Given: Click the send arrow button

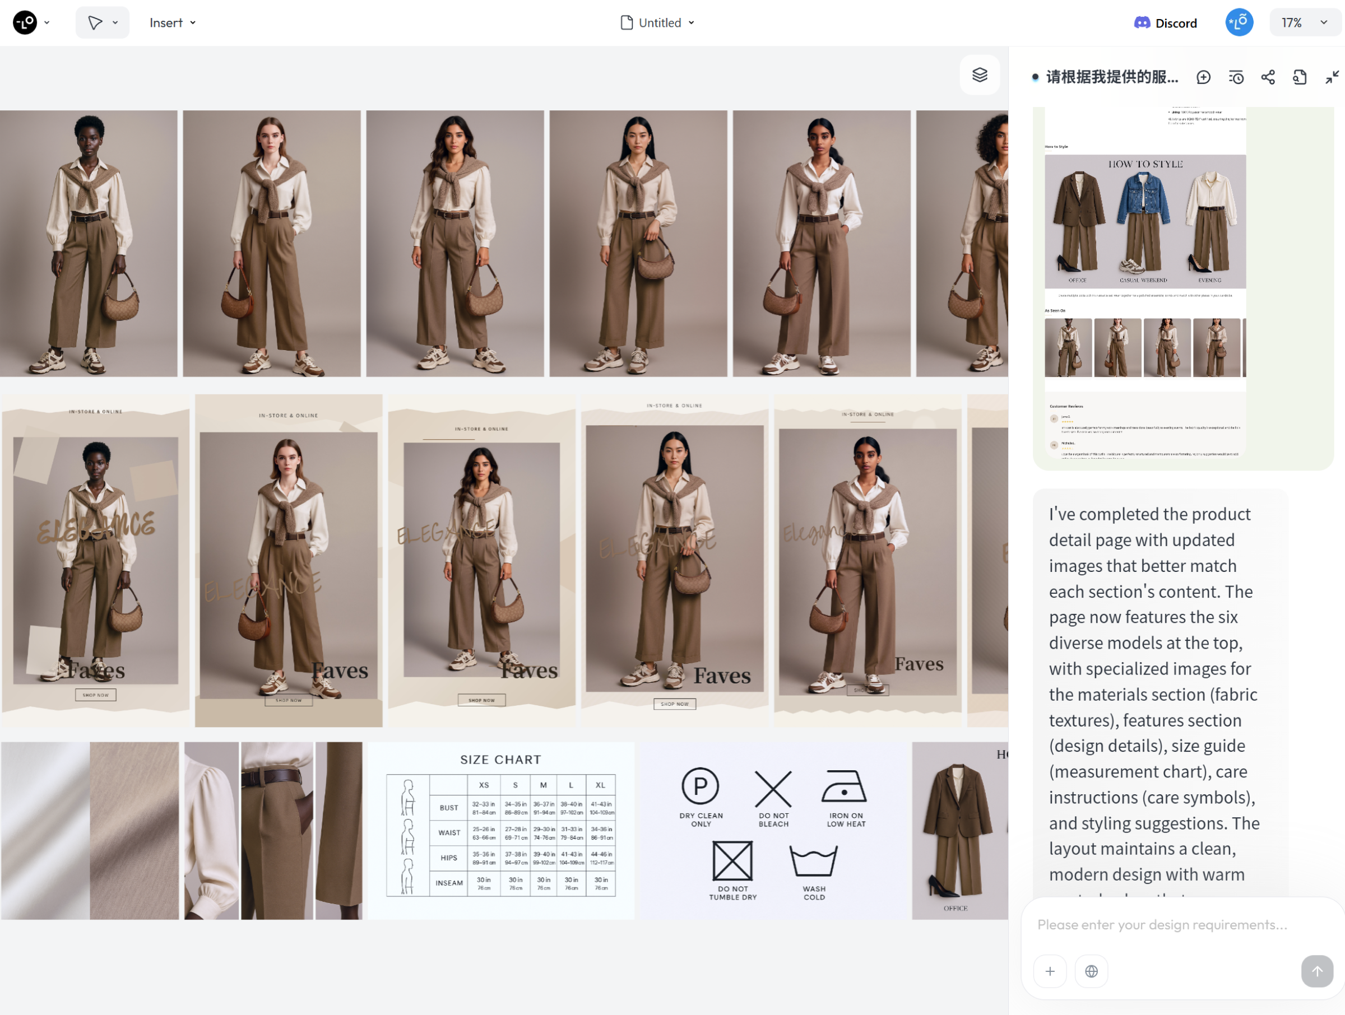Looking at the screenshot, I should click(1316, 971).
